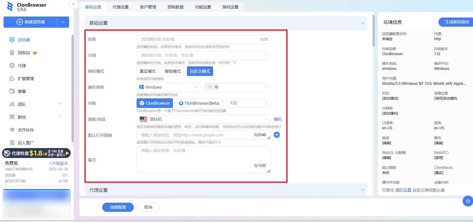Click the ClonBrowser logo icon
The image size is (473, 222).
tap(10, 7)
